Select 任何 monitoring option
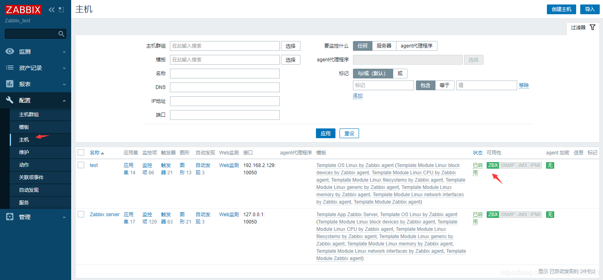This screenshot has height=280, width=603. click(362, 46)
